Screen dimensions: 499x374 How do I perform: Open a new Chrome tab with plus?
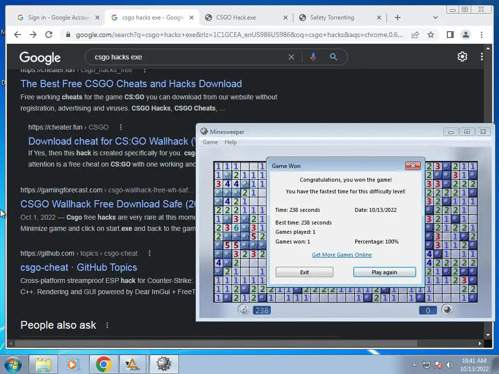398,18
